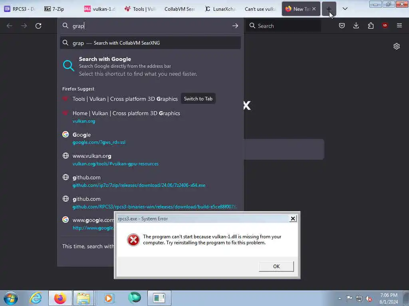Image resolution: width=409 pixels, height=306 pixels.
Task: Open the vulkan-1.dll tab
Action: point(99,9)
